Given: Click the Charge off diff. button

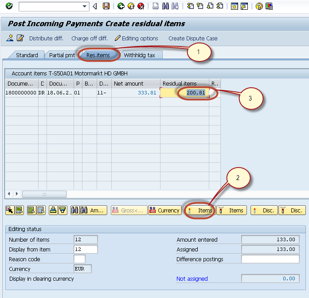Looking at the screenshot, I should click(x=89, y=39).
